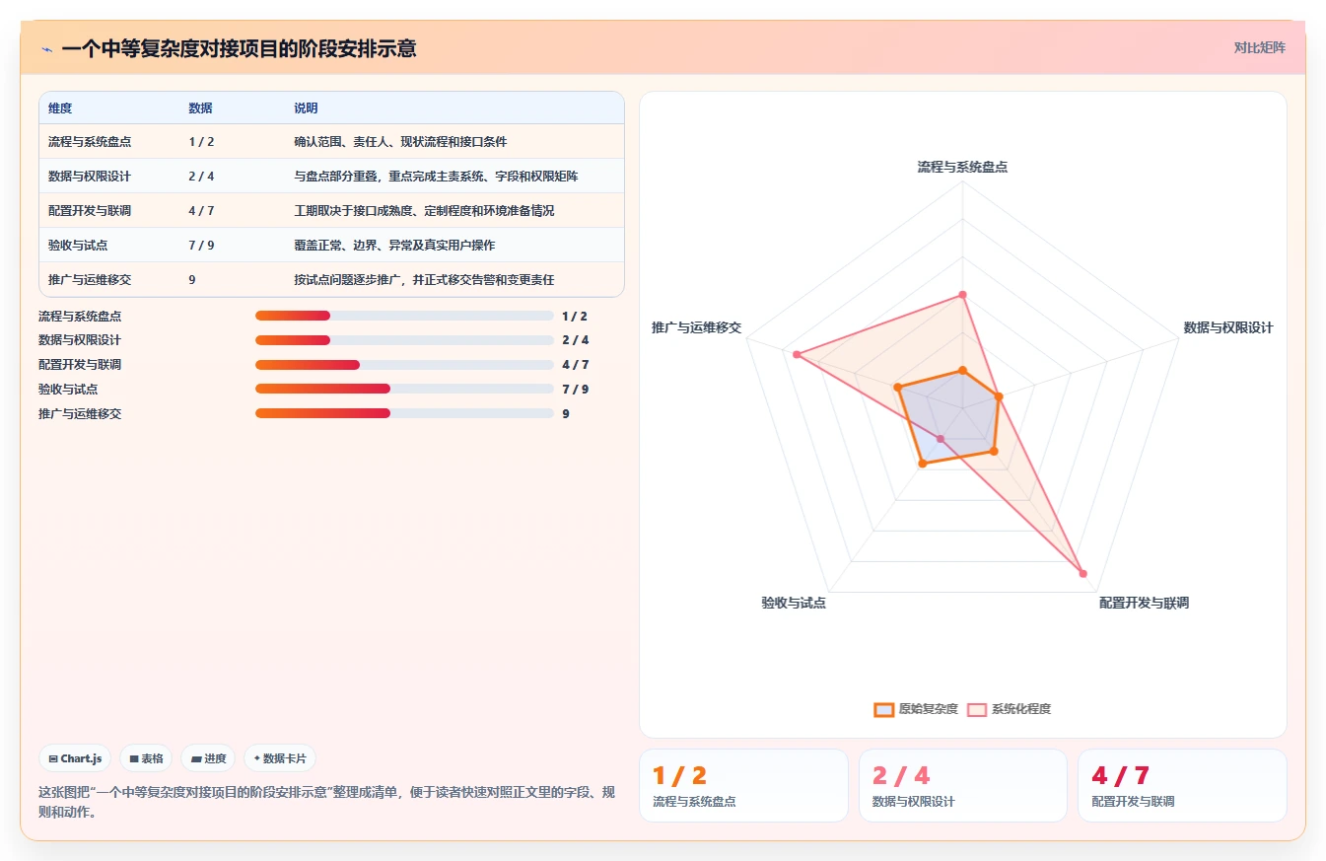Toggle the 系统化程度 legend item

[1009, 709]
